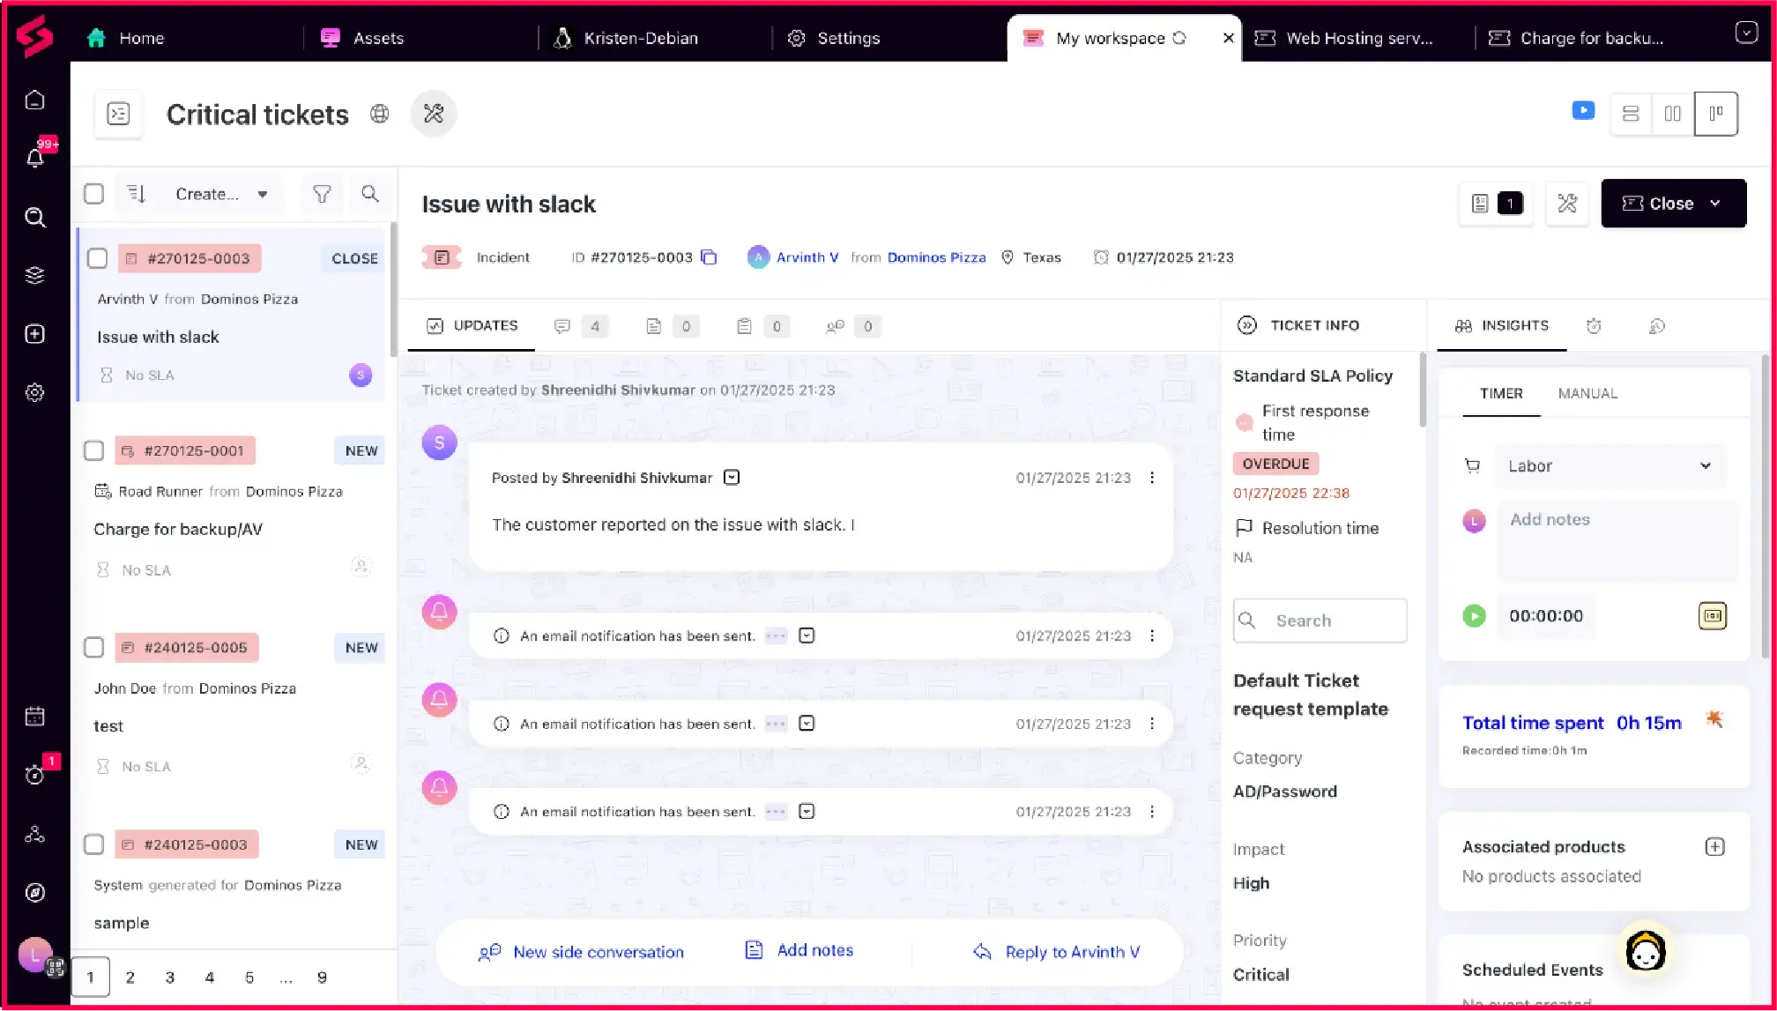
Task: Check the ticket #240125-0005 checkbox
Action: click(x=94, y=647)
